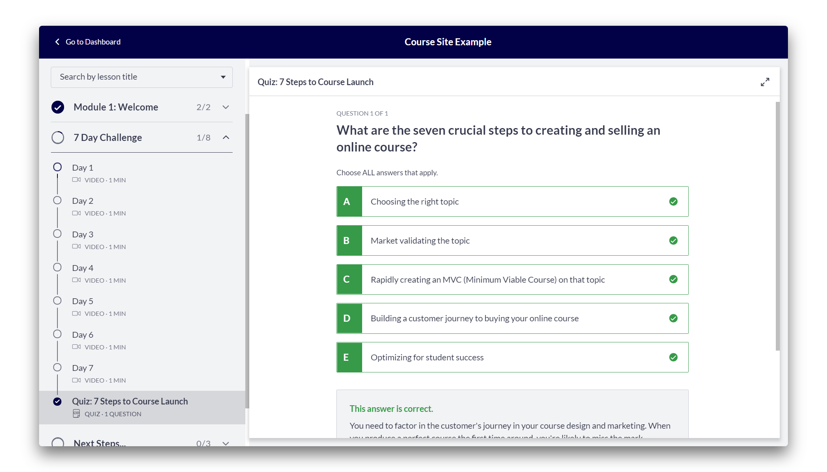Viewport: 827px width, 472px height.
Task: Click the green letter C answer badge
Action: [349, 280]
